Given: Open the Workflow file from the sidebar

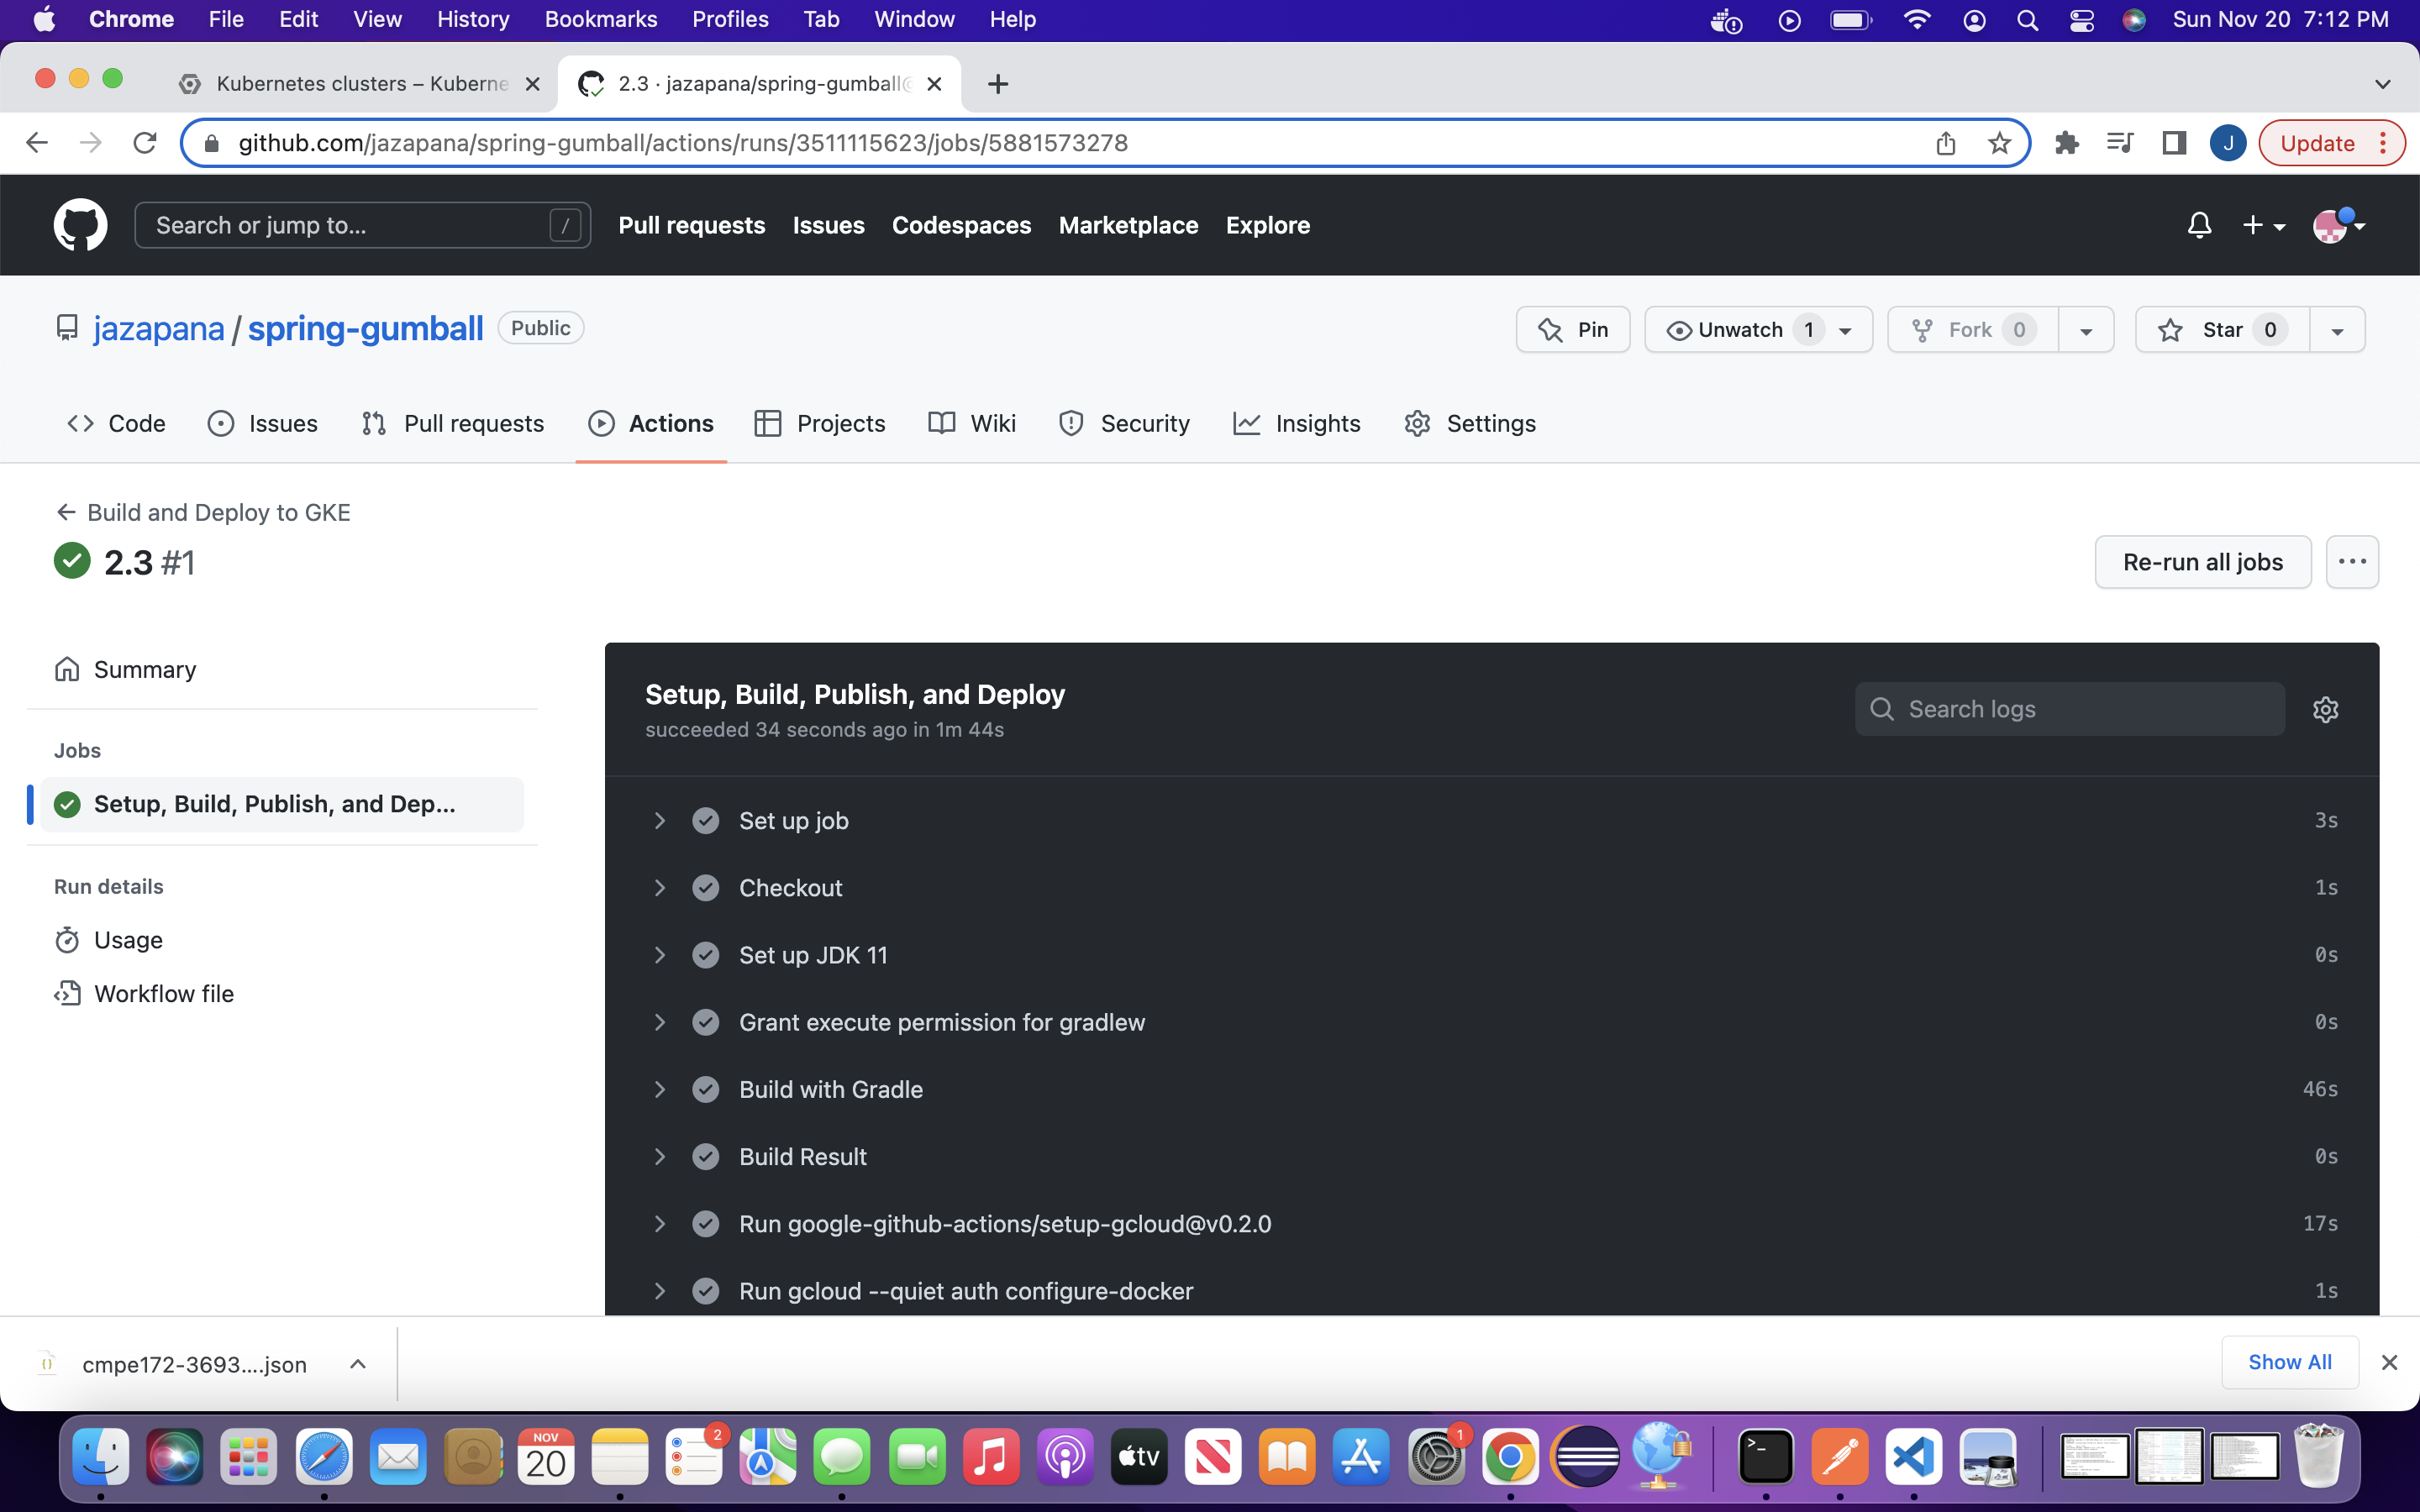Looking at the screenshot, I should click(163, 993).
